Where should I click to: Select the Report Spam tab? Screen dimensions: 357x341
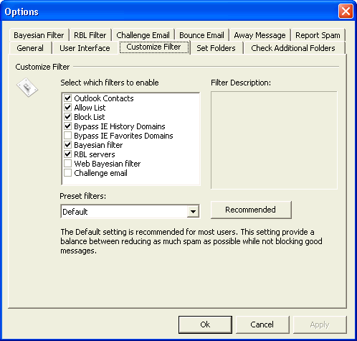(318, 35)
